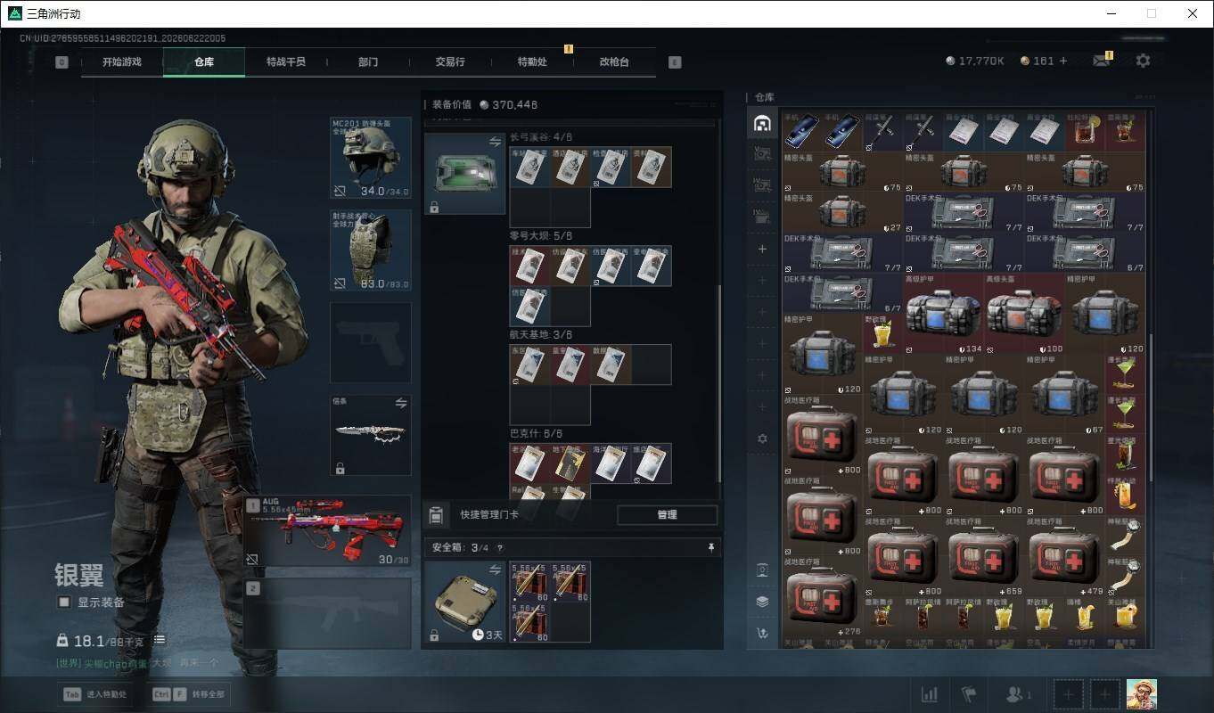Add more currency with the plus next to 161
The width and height of the screenshot is (1214, 713).
tap(1063, 61)
